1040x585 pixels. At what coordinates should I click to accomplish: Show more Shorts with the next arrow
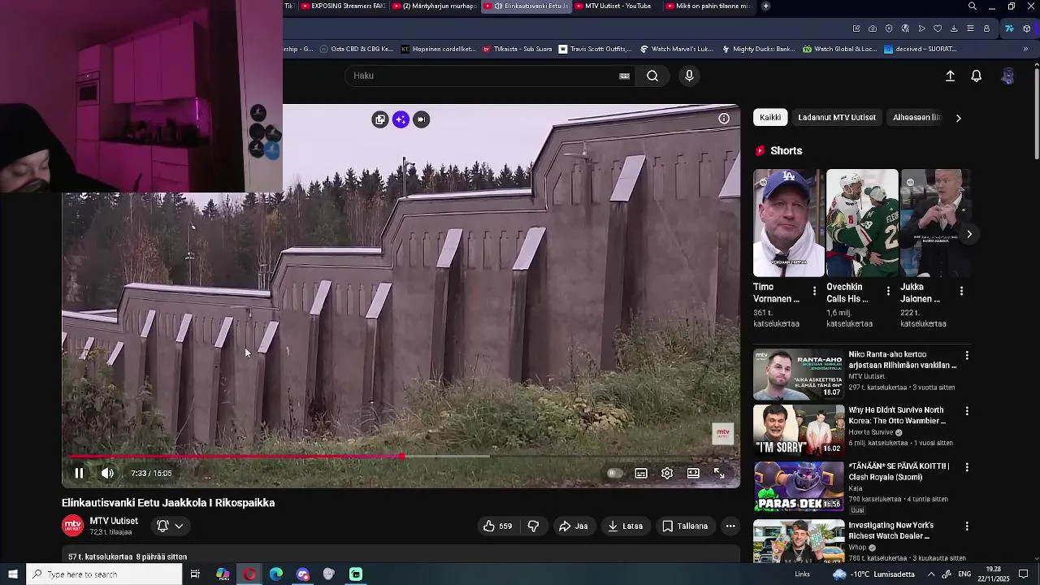968,234
